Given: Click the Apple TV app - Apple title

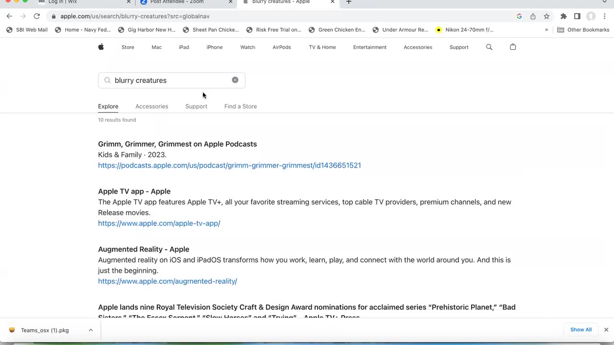Looking at the screenshot, I should 134,191.
